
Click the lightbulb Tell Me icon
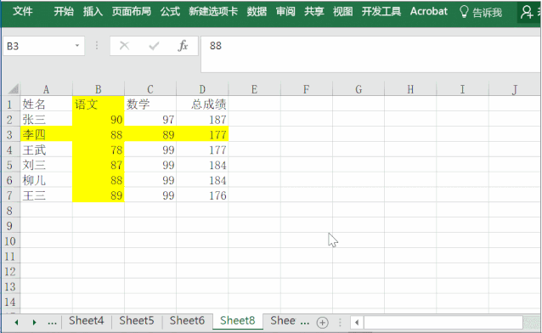[464, 12]
